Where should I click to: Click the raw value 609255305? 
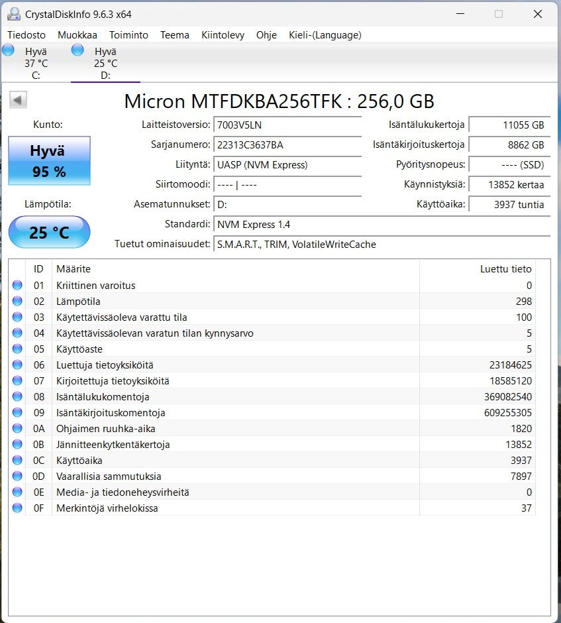tap(508, 412)
